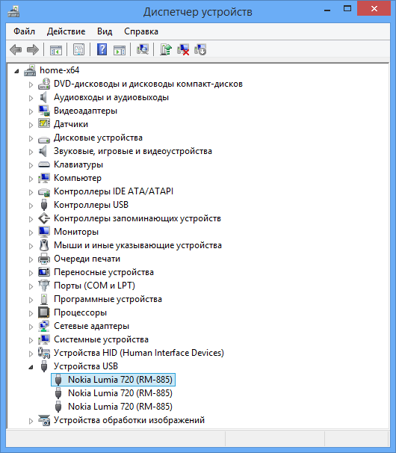Expand the Контроллеры USB node

click(x=31, y=206)
